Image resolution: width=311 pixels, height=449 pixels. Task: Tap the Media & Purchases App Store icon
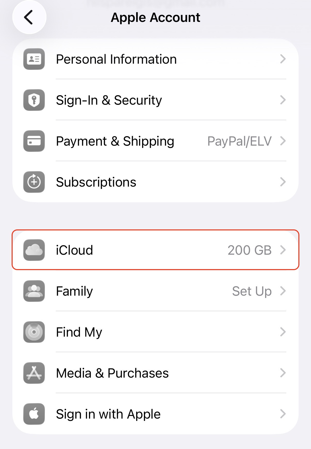34,373
